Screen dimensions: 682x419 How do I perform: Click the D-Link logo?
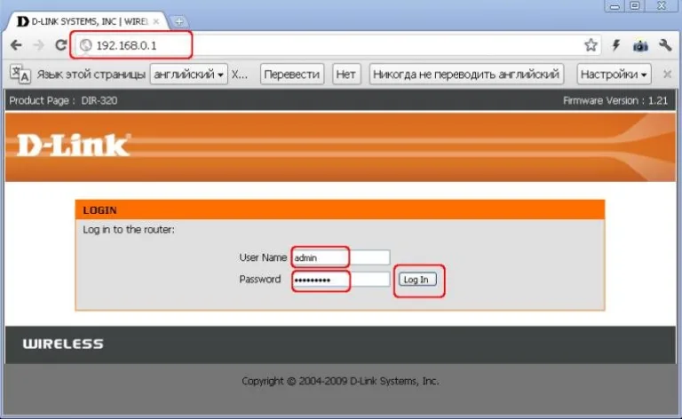[73, 145]
